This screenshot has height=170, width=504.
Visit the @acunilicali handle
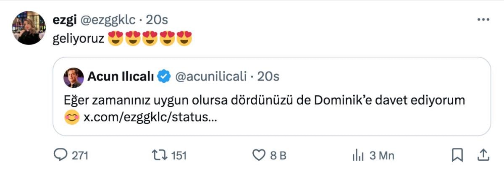tap(210, 77)
